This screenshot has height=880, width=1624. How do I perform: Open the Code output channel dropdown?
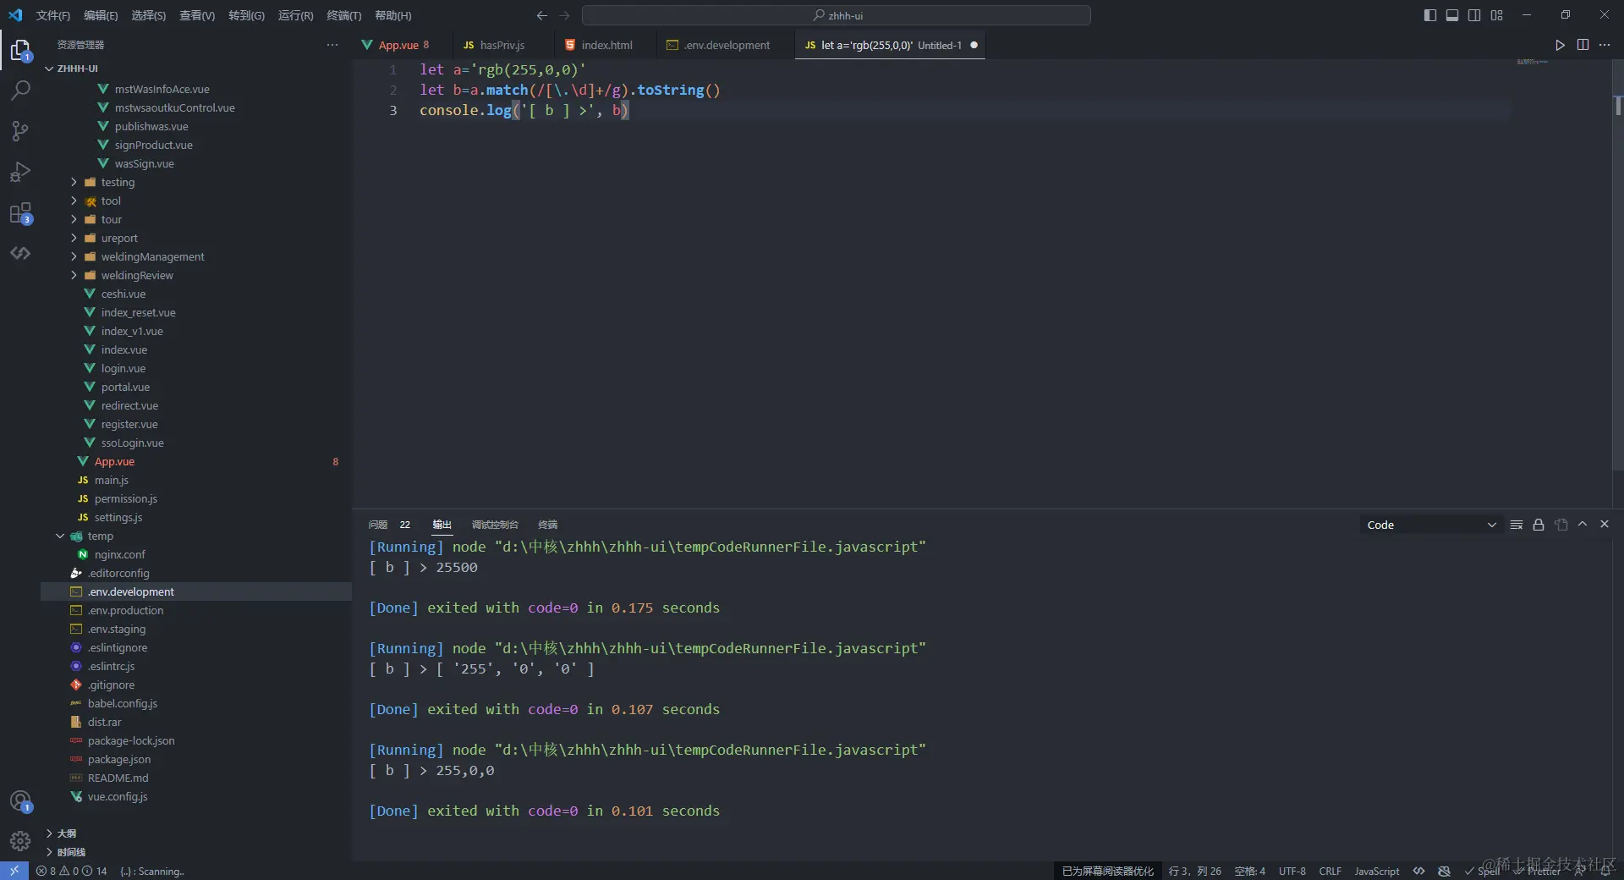pos(1430,525)
